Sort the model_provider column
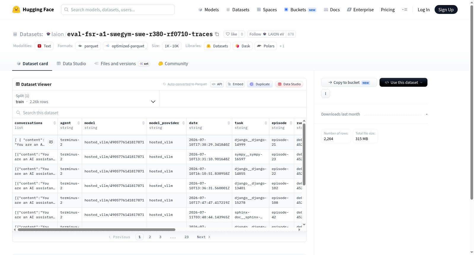Viewport: 474px width, 255px height. coord(183,123)
